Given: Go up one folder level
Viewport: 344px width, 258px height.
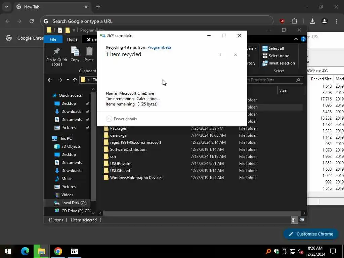Looking at the screenshot, I should (x=75, y=80).
